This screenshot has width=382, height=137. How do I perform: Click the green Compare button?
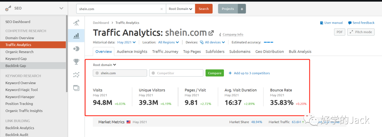[215, 73]
